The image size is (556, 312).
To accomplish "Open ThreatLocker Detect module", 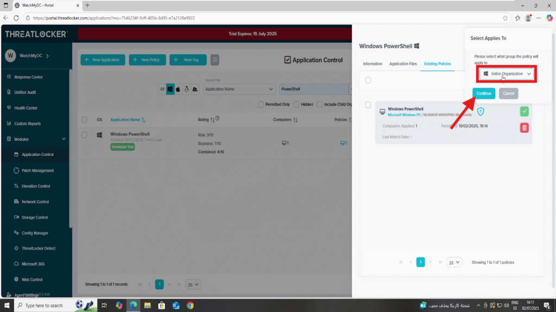I will coord(39,248).
